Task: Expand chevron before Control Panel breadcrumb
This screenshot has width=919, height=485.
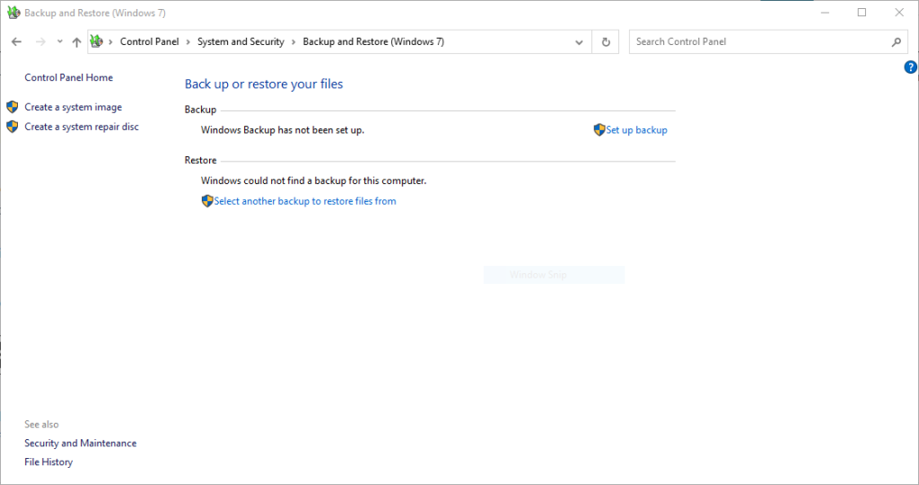Action: point(110,41)
